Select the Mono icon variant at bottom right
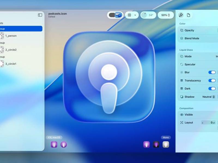The image size is (218, 163). (166, 145)
